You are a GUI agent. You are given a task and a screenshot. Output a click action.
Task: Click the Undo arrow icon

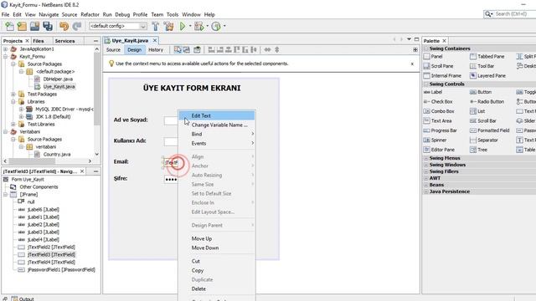tap(64, 26)
